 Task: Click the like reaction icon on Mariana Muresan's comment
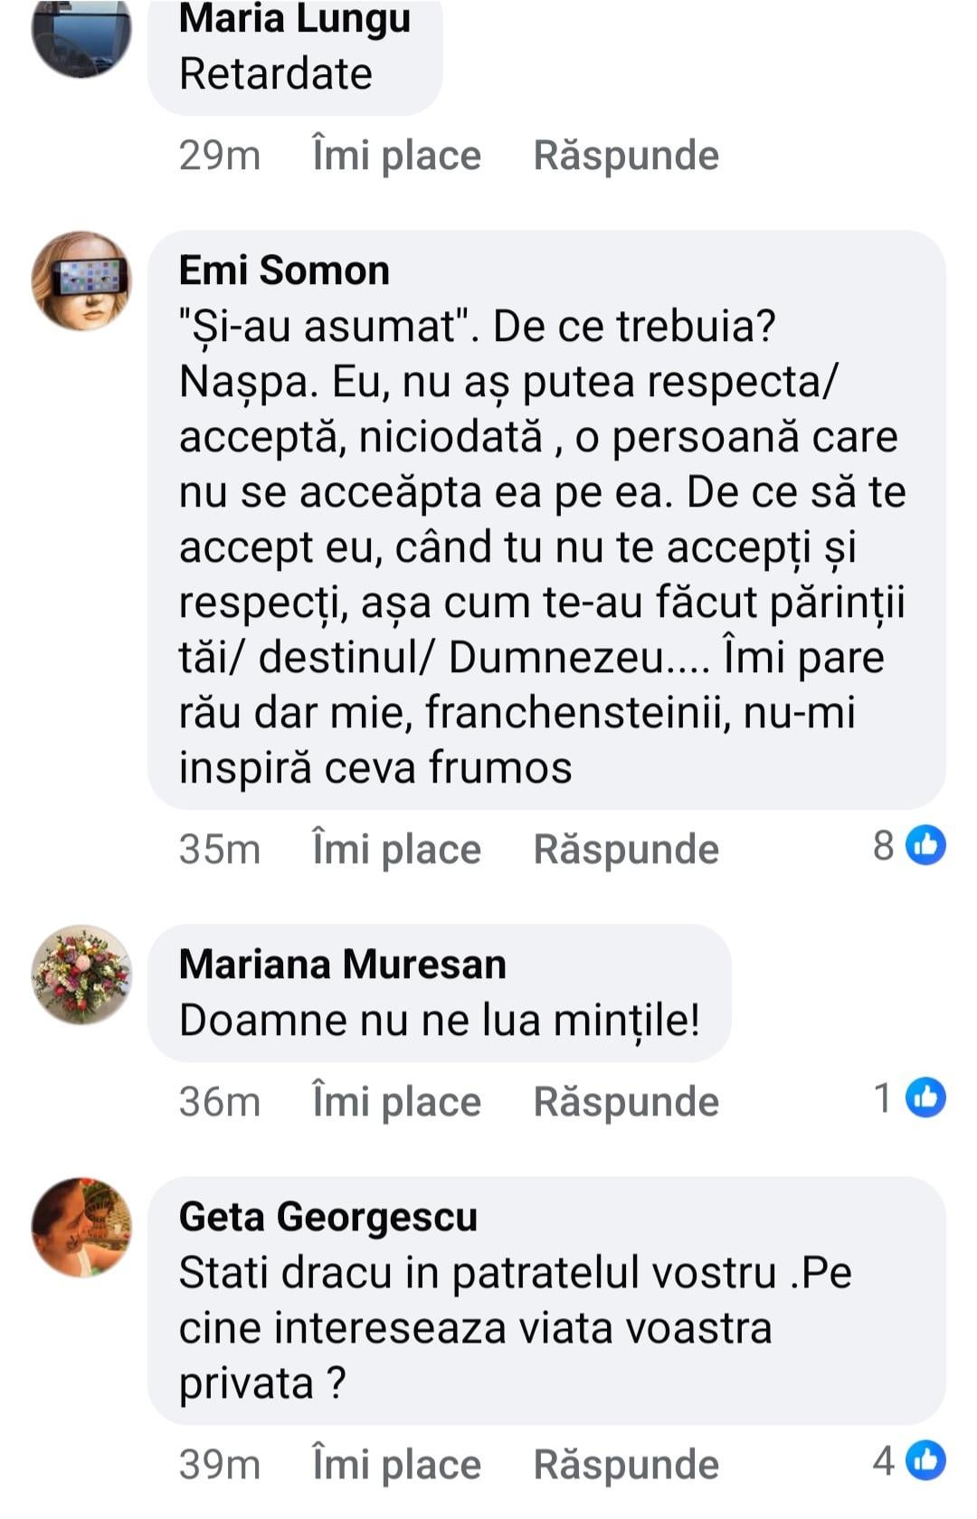(925, 1098)
